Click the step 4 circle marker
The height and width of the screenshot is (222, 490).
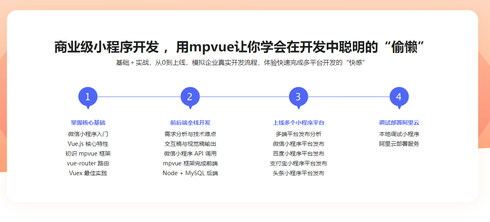click(x=399, y=97)
